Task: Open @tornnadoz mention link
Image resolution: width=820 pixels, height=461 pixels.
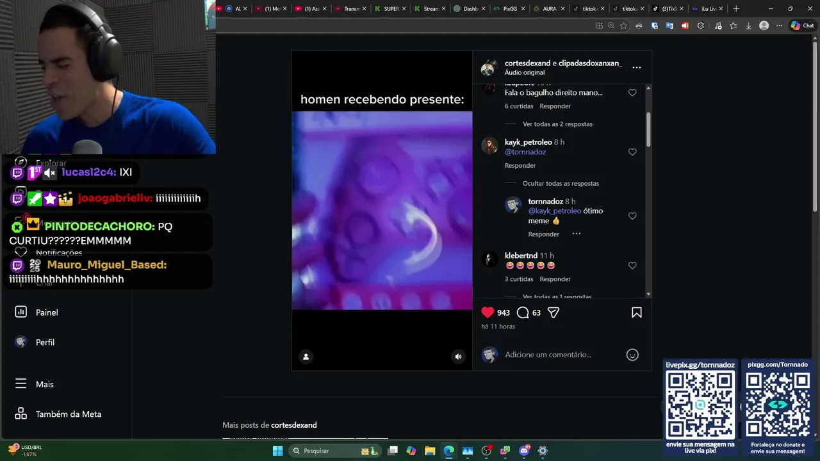Action: click(x=525, y=152)
